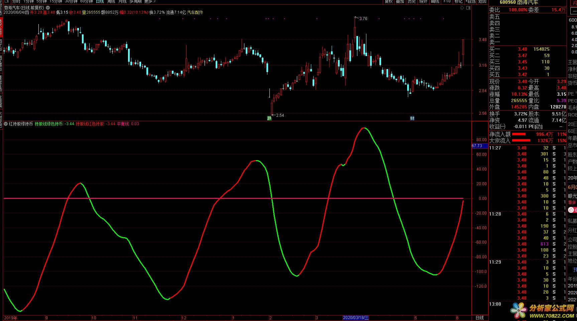Click the 流通 7.14亿 value in side panel

click(559, 120)
